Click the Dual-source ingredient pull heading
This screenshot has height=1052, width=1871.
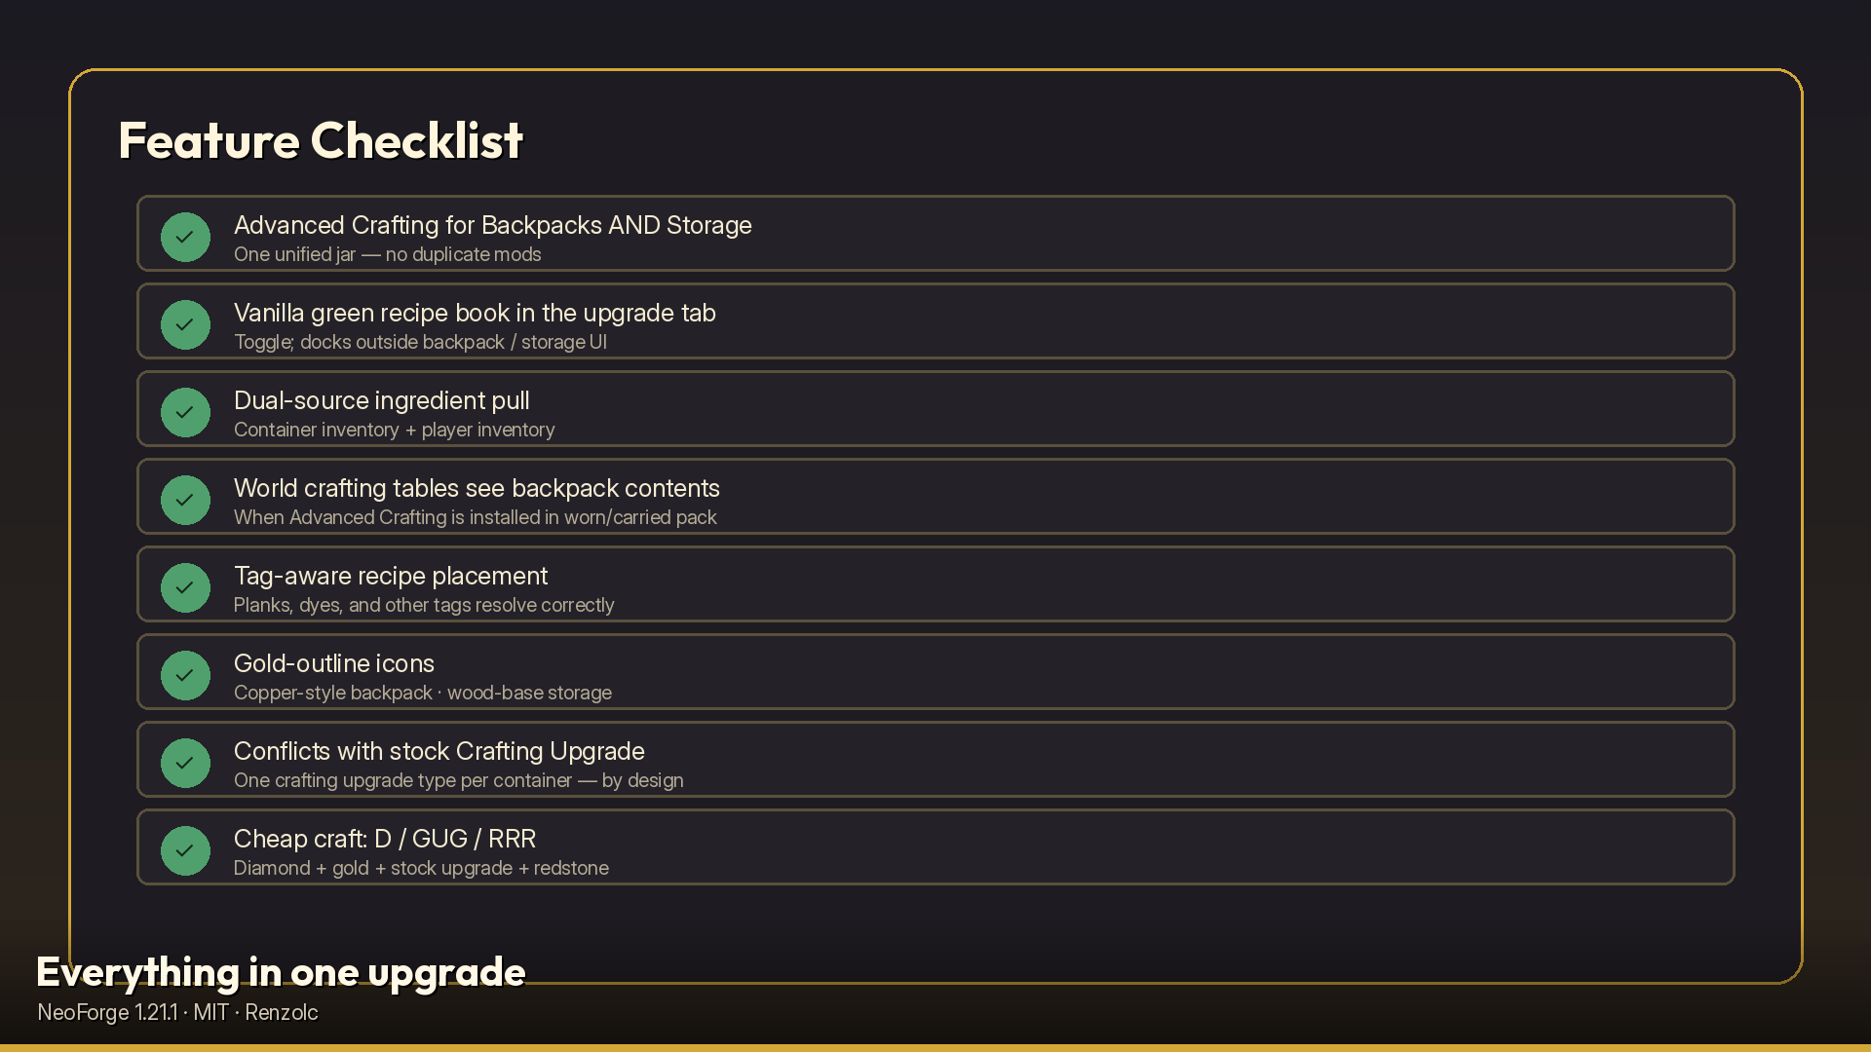tap(381, 400)
